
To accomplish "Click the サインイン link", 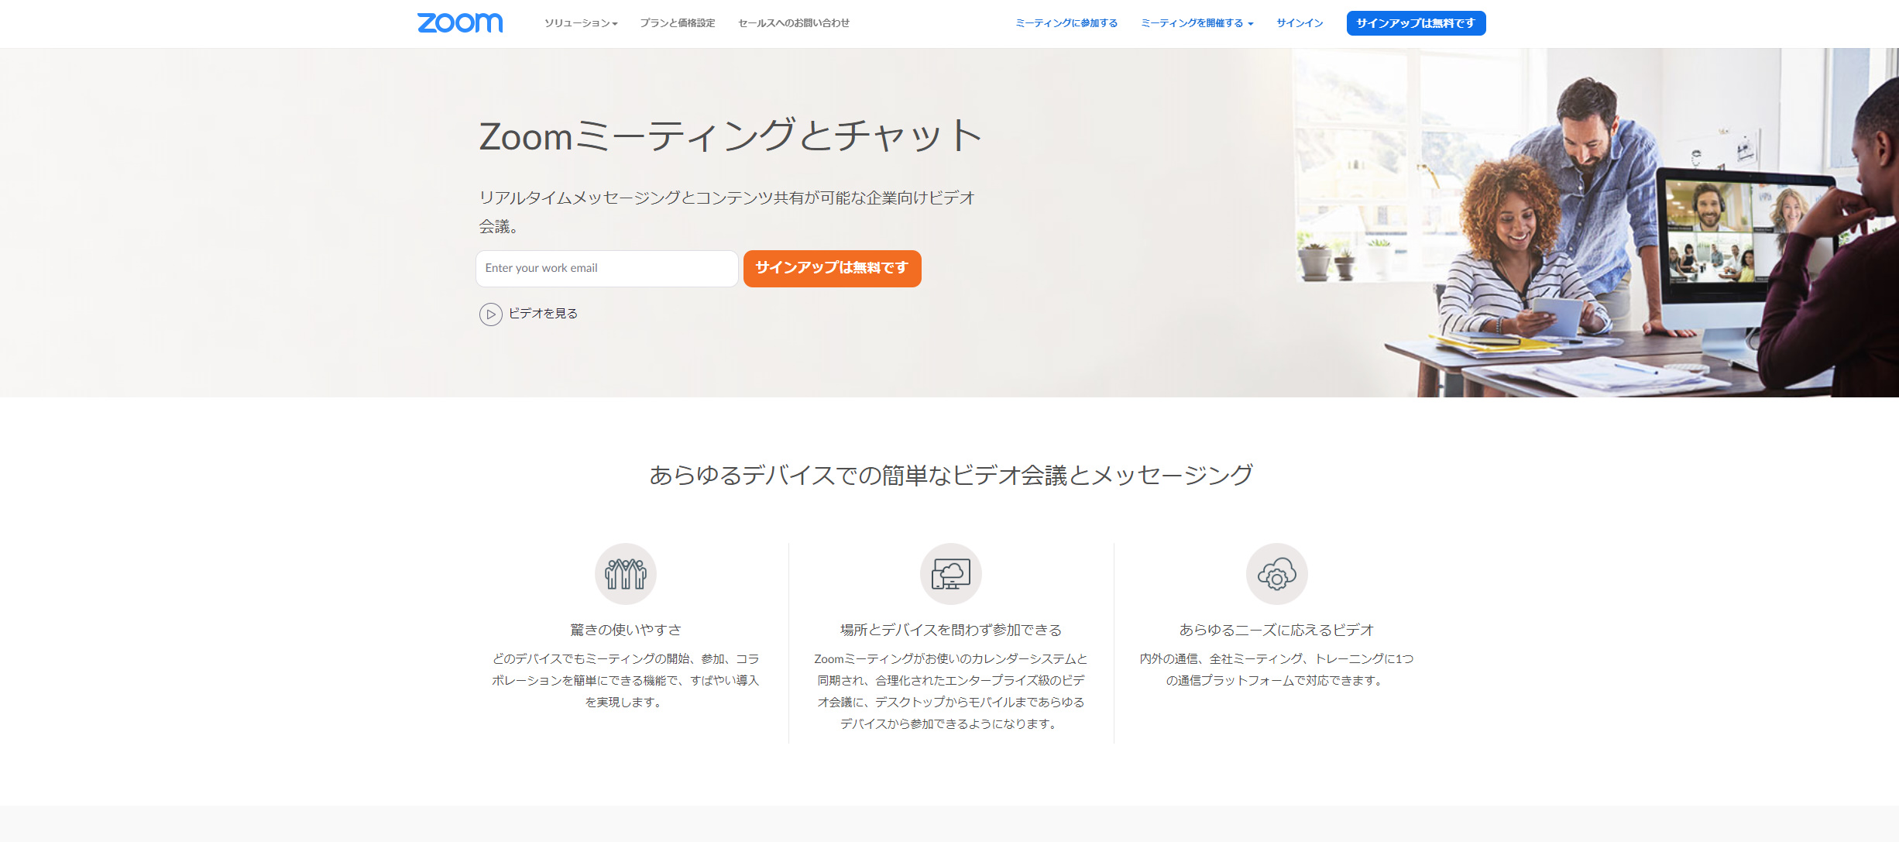I will (1300, 23).
